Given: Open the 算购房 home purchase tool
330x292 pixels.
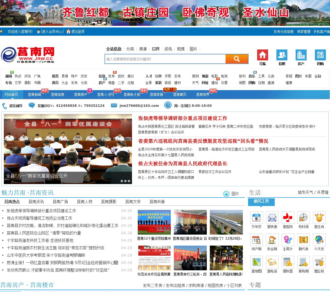Looking at the screenshot, I should (303, 262).
